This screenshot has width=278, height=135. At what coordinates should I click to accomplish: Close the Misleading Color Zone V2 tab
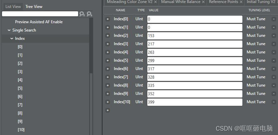[156, 2]
